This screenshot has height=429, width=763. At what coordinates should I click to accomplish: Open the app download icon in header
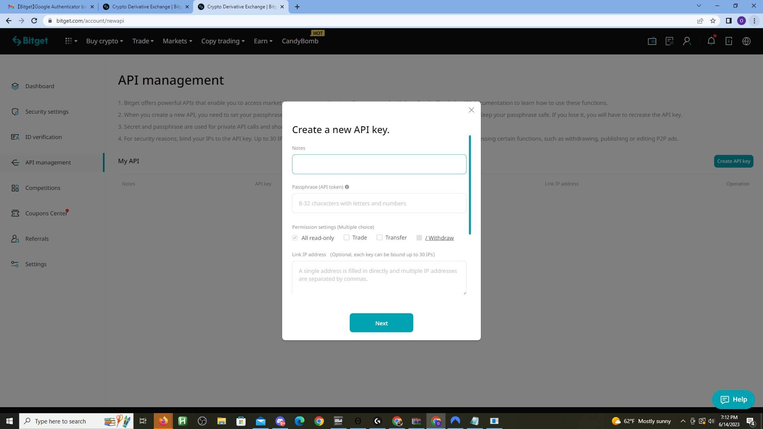(728, 41)
